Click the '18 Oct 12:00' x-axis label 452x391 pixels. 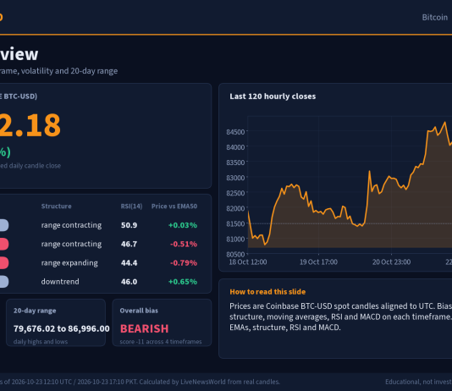tap(248, 262)
